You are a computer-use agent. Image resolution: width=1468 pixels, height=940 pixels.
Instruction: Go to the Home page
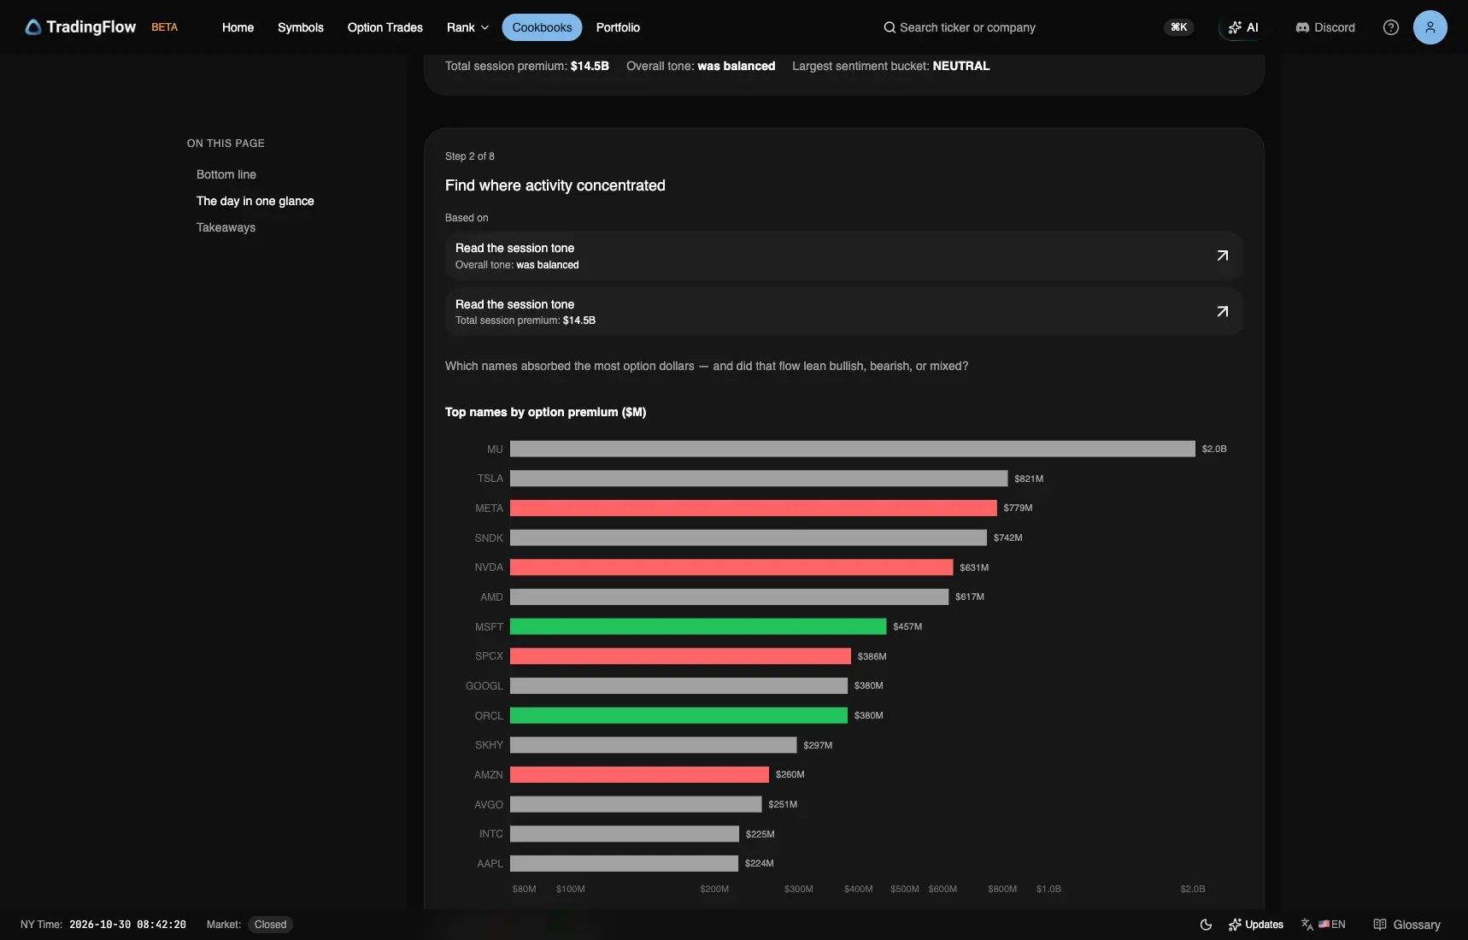point(238,27)
